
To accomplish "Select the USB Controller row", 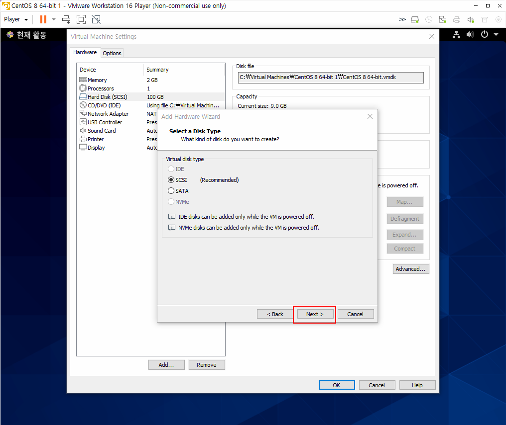I will tap(118, 122).
